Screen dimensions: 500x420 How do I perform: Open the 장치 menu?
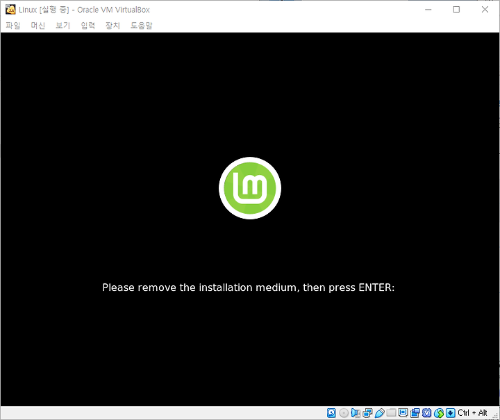112,26
